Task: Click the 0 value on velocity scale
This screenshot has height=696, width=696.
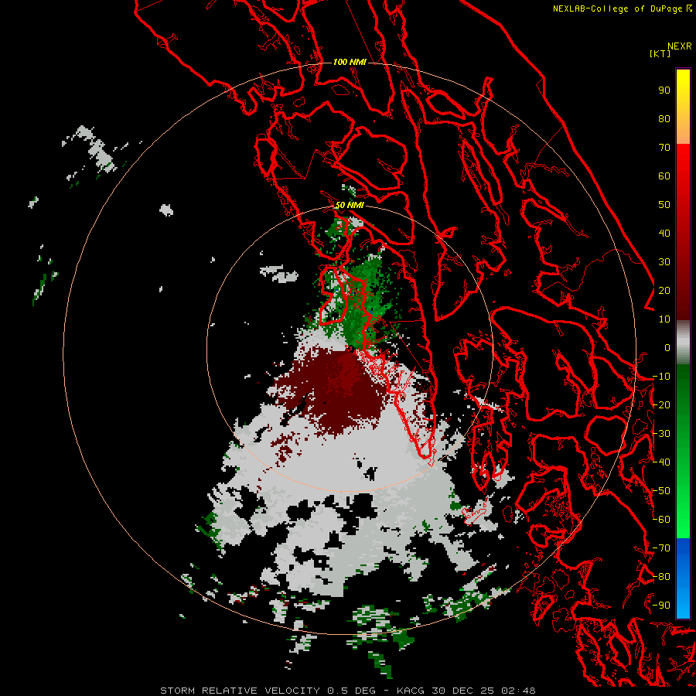Action: [667, 348]
